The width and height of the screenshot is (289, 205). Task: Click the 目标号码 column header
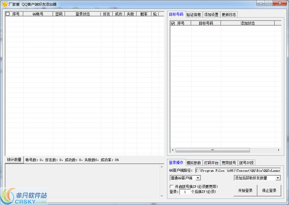pyautogui.click(x=206, y=23)
